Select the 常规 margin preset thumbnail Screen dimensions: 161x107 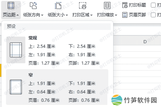pos(16,50)
